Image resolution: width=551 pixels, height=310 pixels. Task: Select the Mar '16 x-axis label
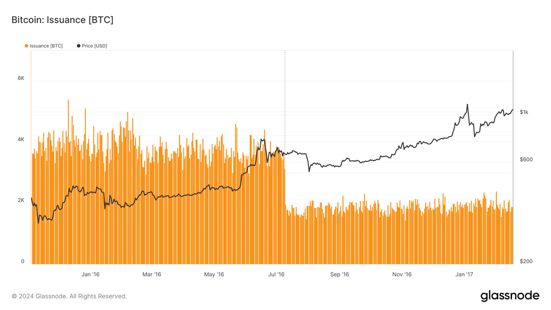tap(152, 274)
